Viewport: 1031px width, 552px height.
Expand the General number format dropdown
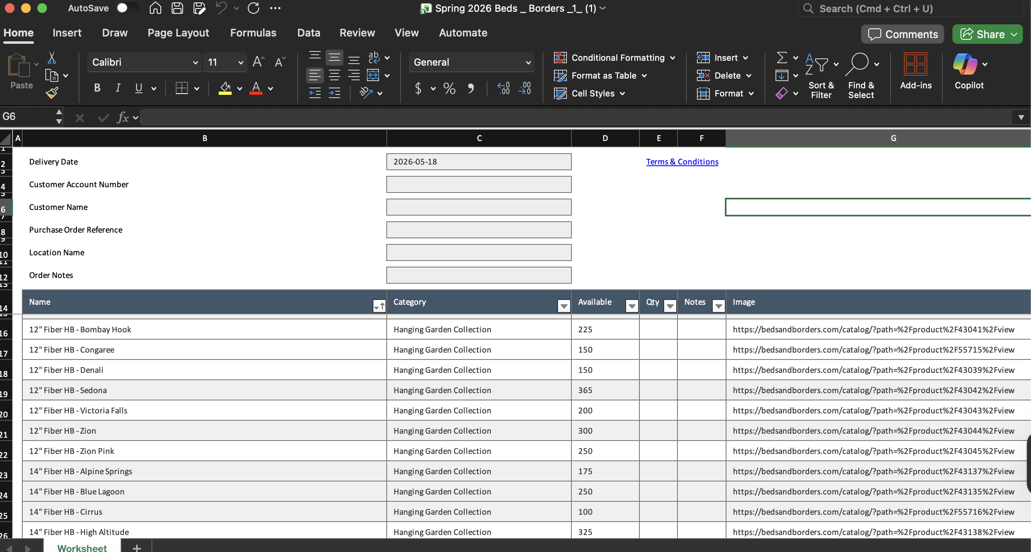[x=528, y=62]
